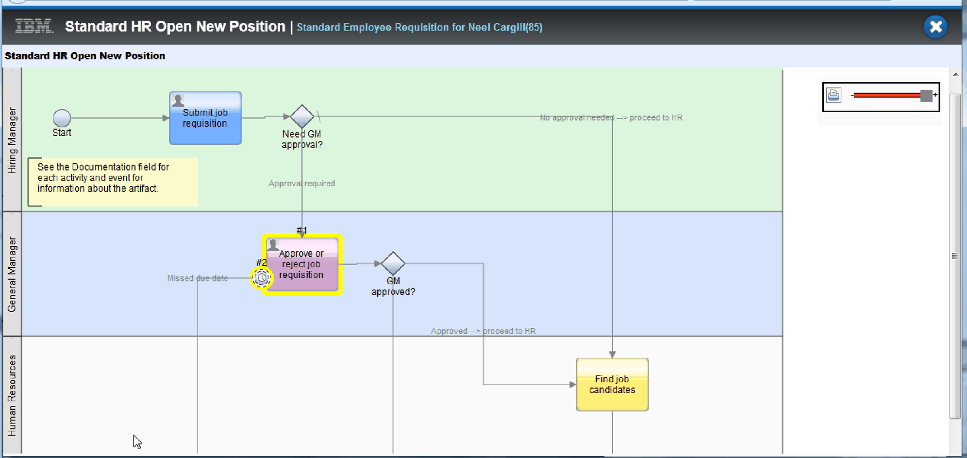Click the user icon on Submit job requisition
The height and width of the screenshot is (458, 967).
(178, 100)
